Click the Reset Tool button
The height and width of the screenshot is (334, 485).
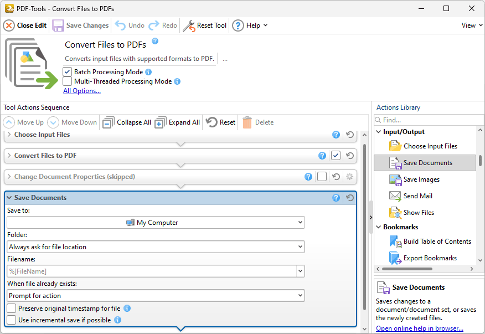[205, 25]
